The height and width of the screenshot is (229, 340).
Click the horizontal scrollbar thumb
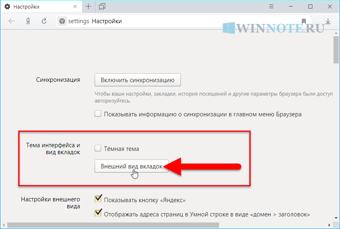coord(113,225)
